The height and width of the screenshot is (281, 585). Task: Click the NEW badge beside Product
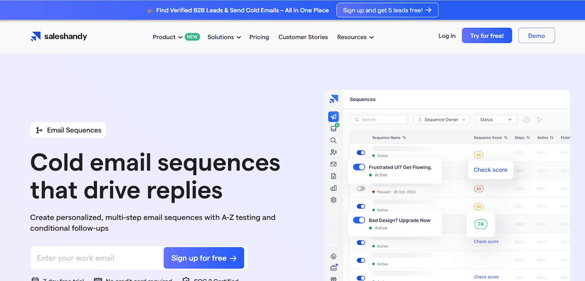click(x=192, y=37)
